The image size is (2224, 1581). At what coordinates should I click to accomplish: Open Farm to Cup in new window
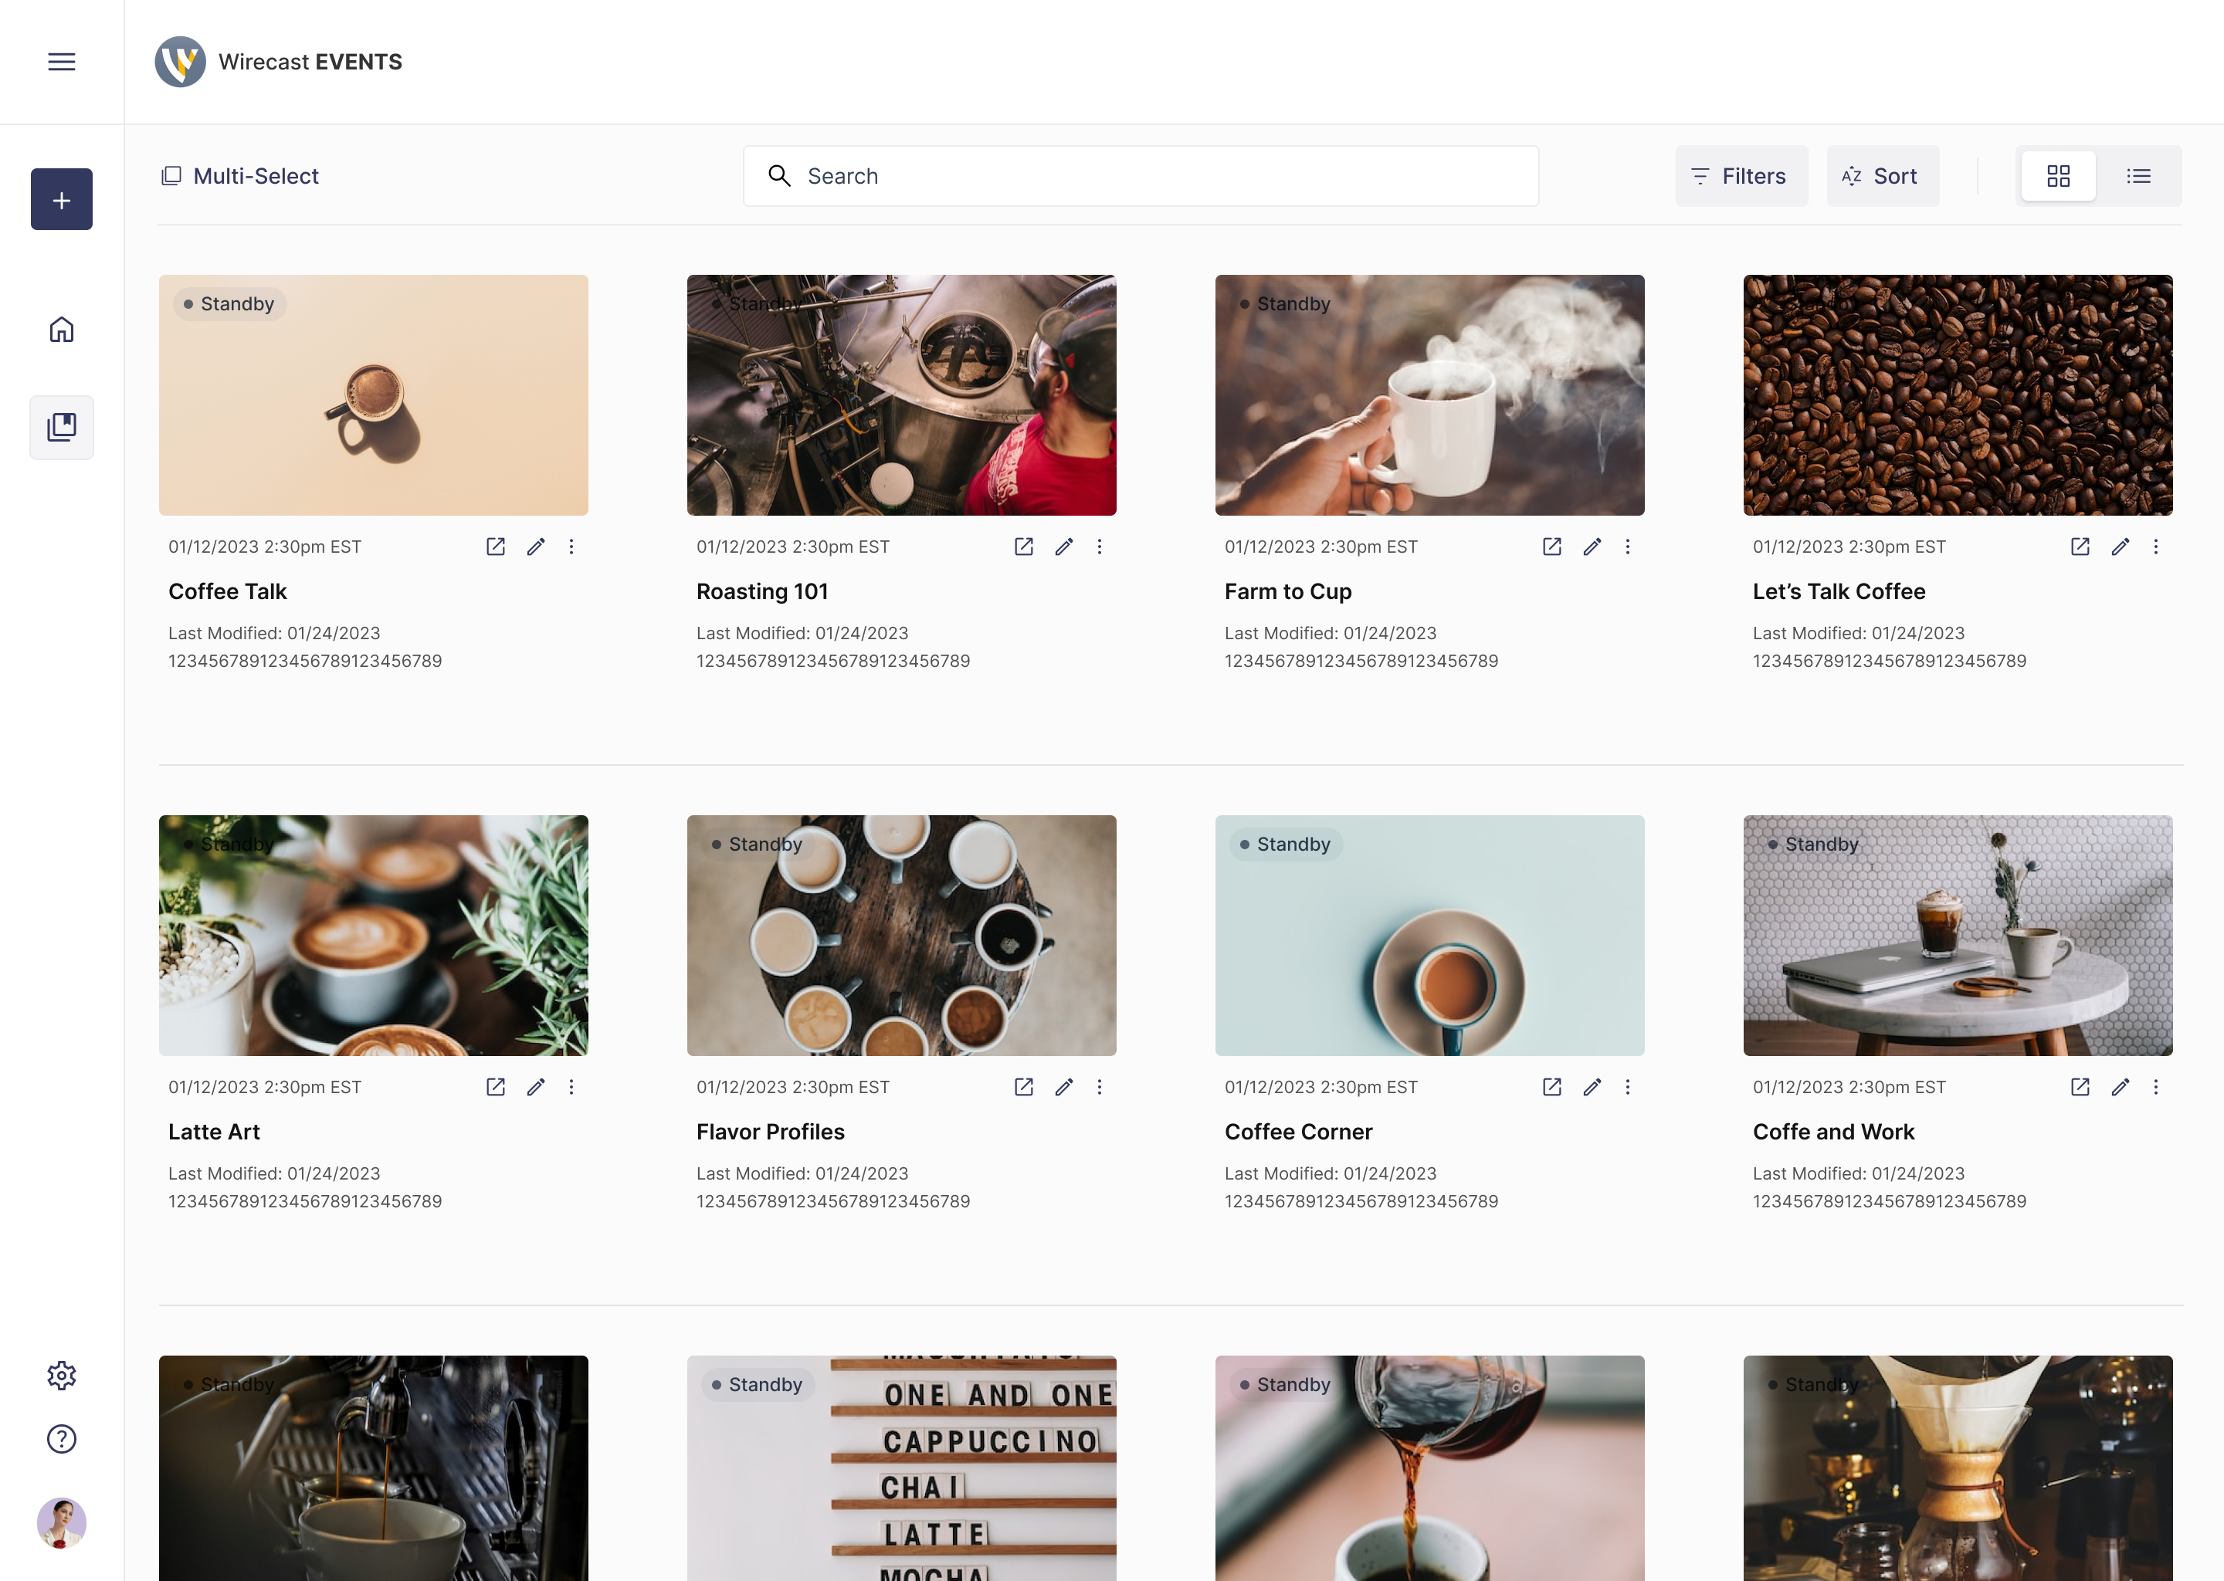click(x=1552, y=546)
